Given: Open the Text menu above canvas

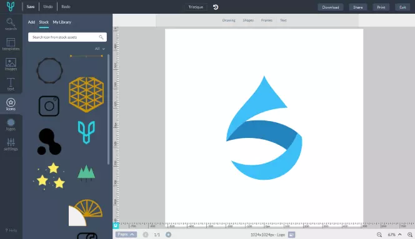Looking at the screenshot, I should (283, 20).
